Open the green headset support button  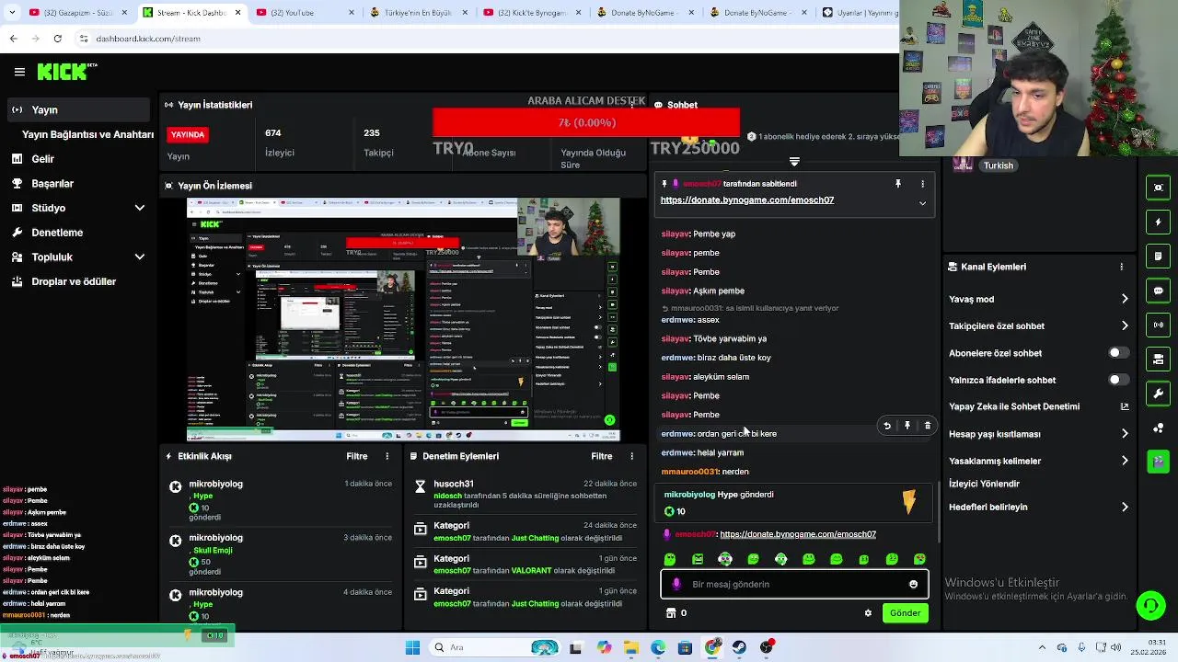[x=1150, y=605]
